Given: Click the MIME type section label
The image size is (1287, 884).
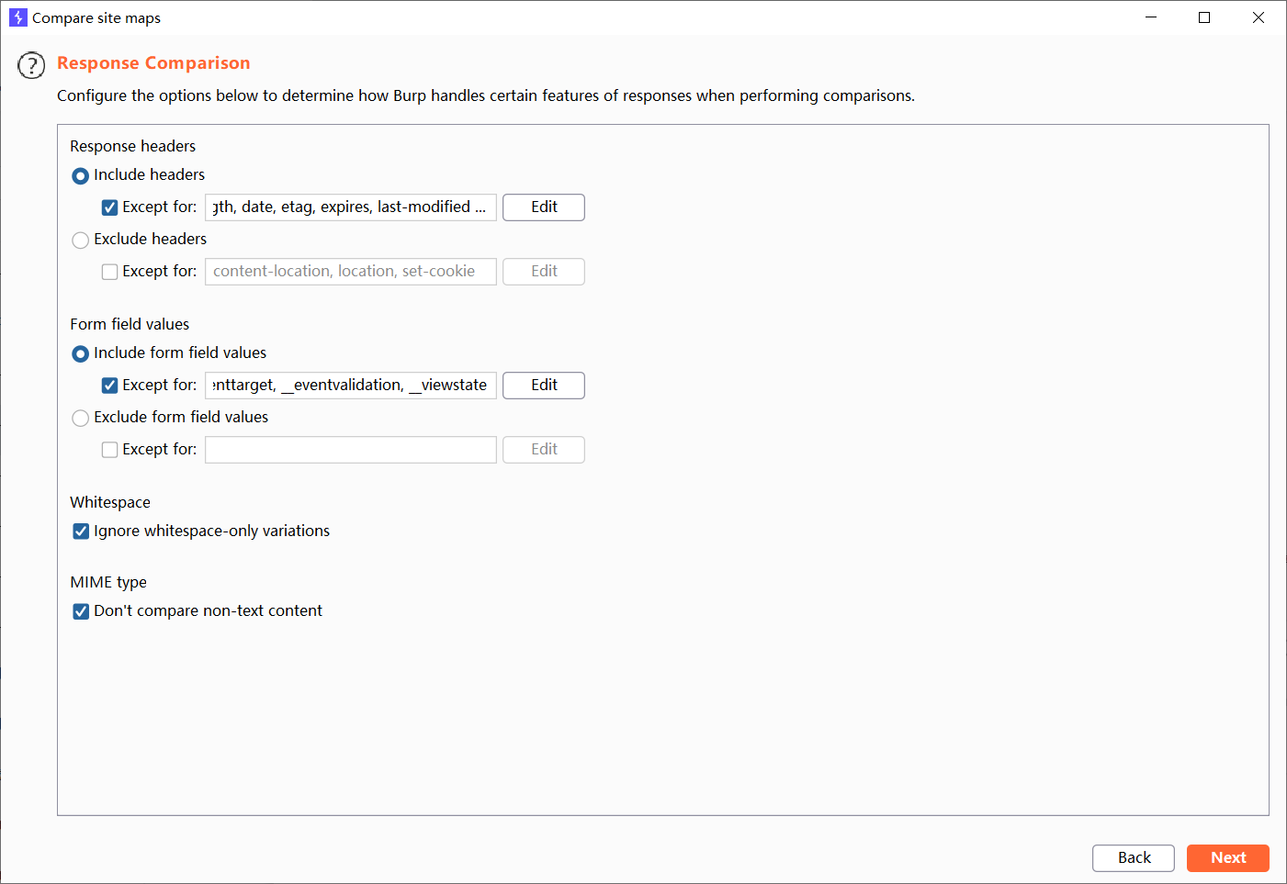Looking at the screenshot, I should pos(108,582).
